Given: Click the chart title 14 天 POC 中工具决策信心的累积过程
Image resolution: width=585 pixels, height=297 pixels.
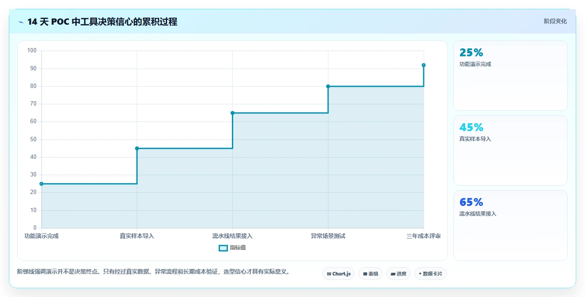Looking at the screenshot, I should pos(102,22).
